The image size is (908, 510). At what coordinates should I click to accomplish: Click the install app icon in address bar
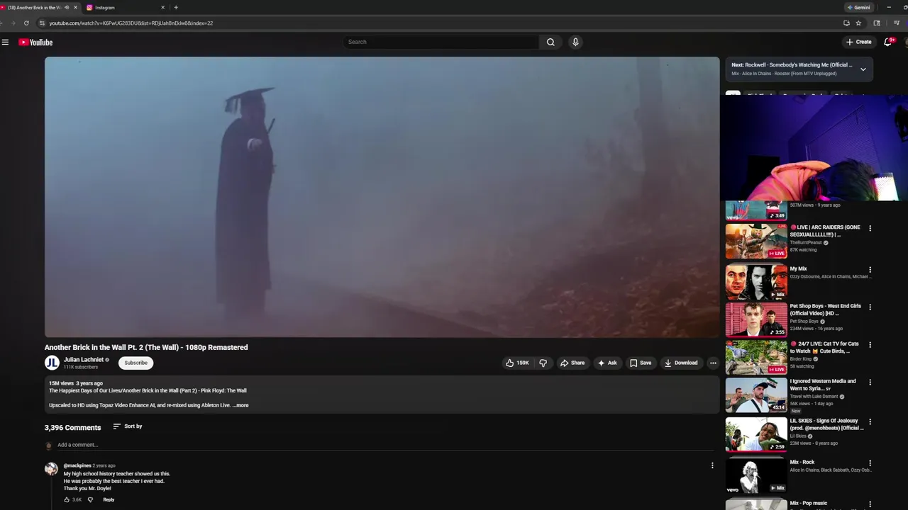(846, 23)
